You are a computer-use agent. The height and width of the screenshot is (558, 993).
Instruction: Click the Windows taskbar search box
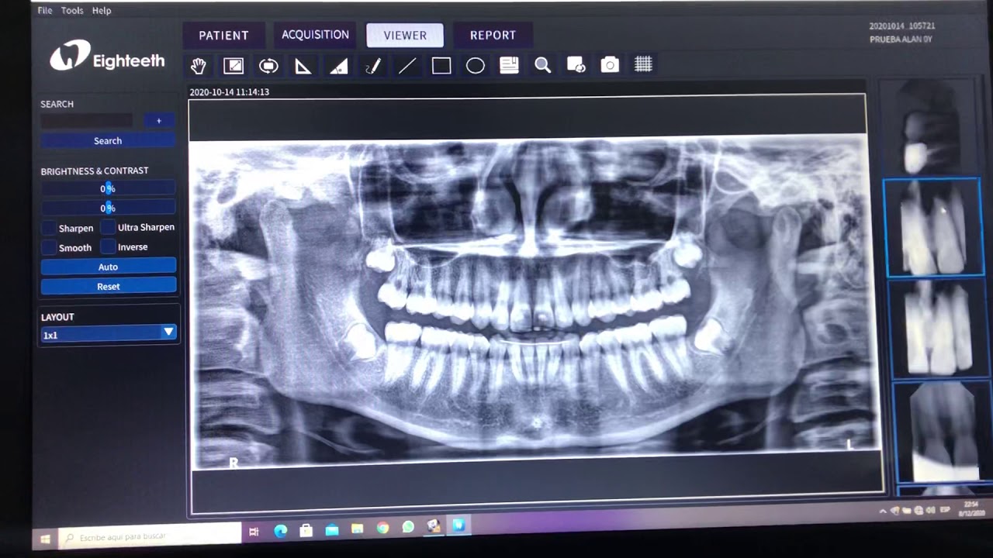[151, 535]
